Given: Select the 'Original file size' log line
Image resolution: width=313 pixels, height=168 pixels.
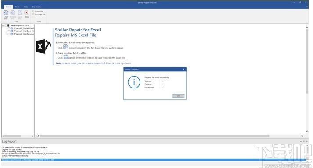Looking at the screenshot, I should coord(11,150).
